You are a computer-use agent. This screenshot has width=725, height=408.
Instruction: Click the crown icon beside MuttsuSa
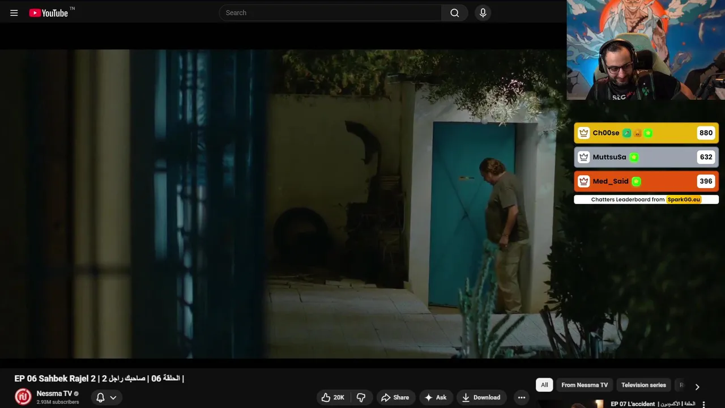pyautogui.click(x=584, y=157)
